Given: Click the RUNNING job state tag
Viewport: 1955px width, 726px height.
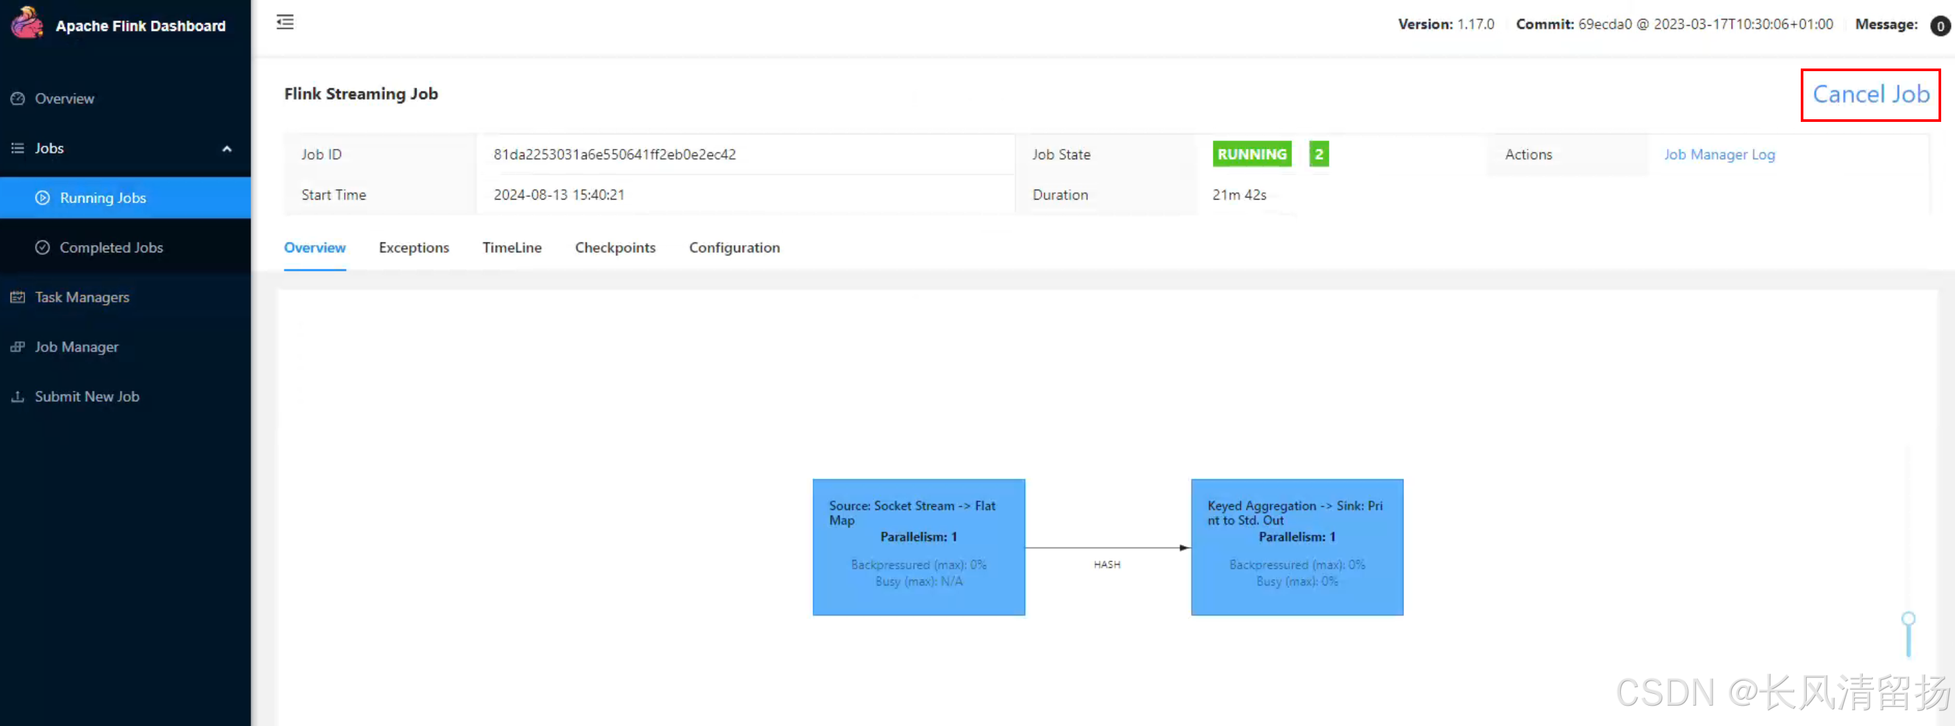Looking at the screenshot, I should 1252,154.
